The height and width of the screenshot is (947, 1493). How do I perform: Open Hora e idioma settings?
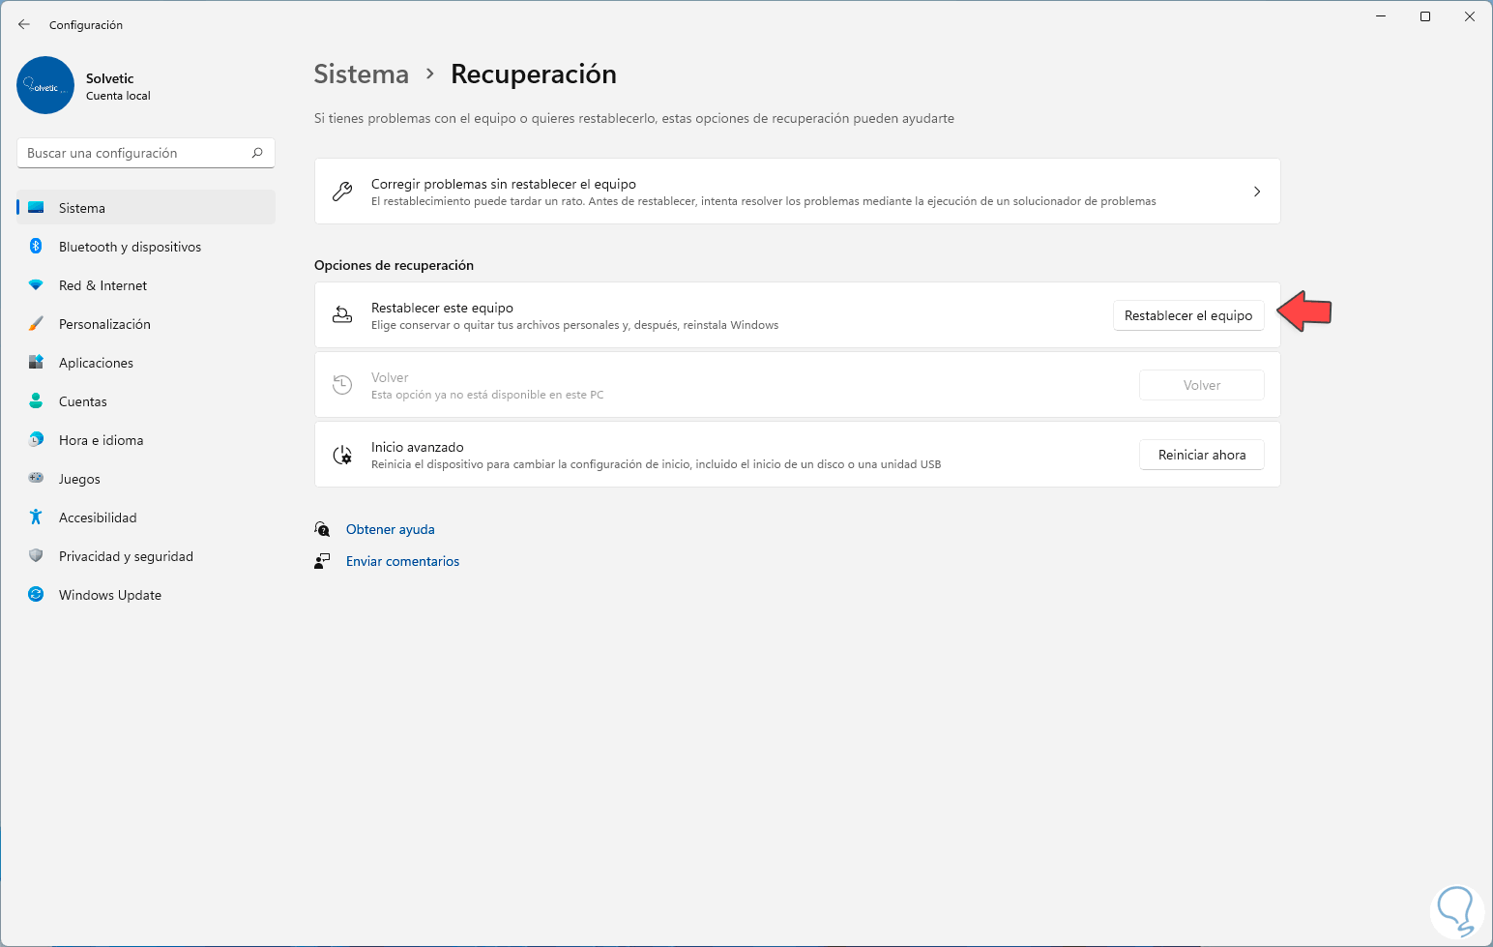(101, 440)
